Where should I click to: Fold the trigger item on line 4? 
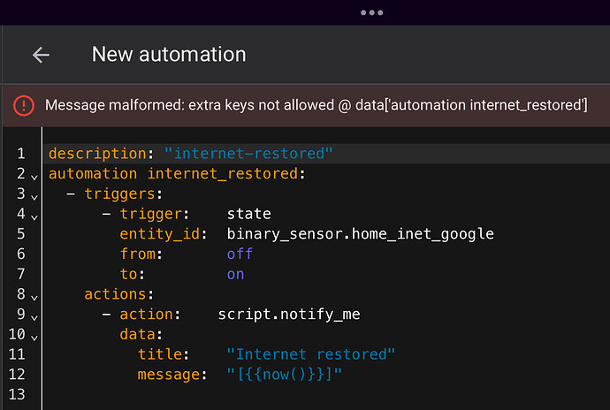pos(34,216)
